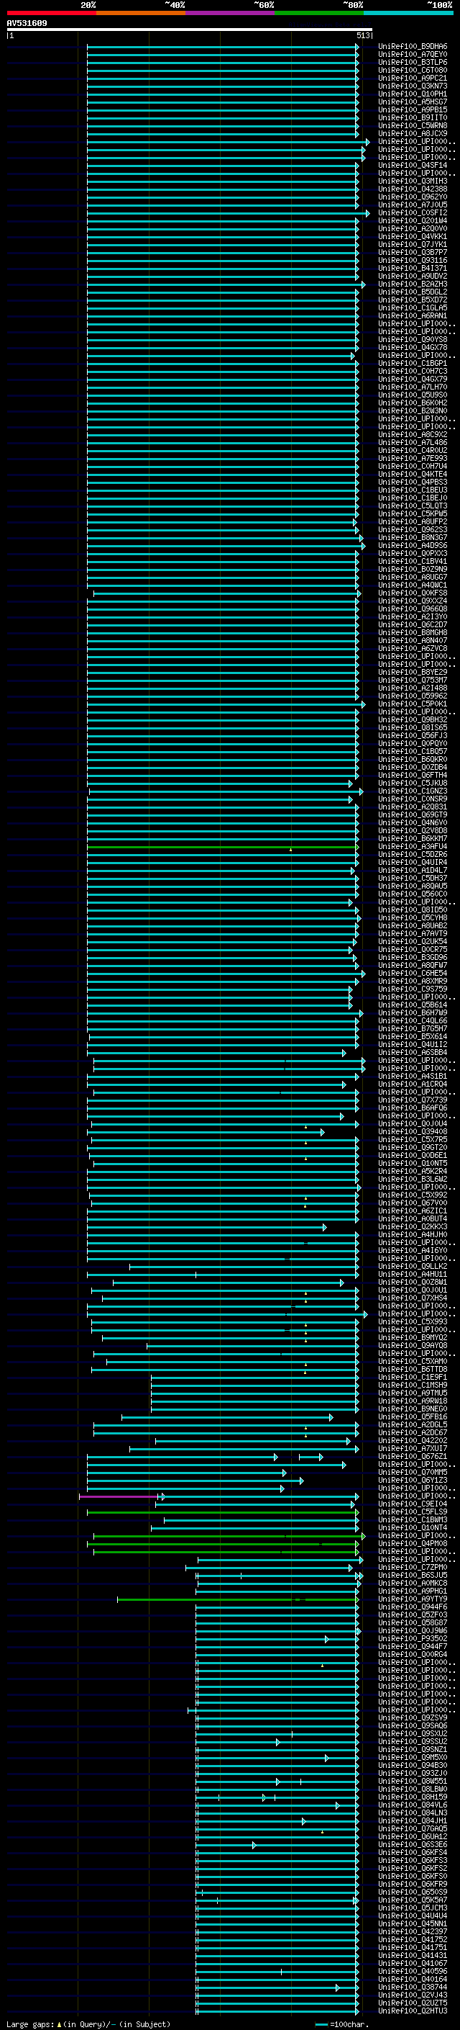Select hit label UniRef100_Q4PM08
Screen dimensions: 460x2030
pos(412,1543)
